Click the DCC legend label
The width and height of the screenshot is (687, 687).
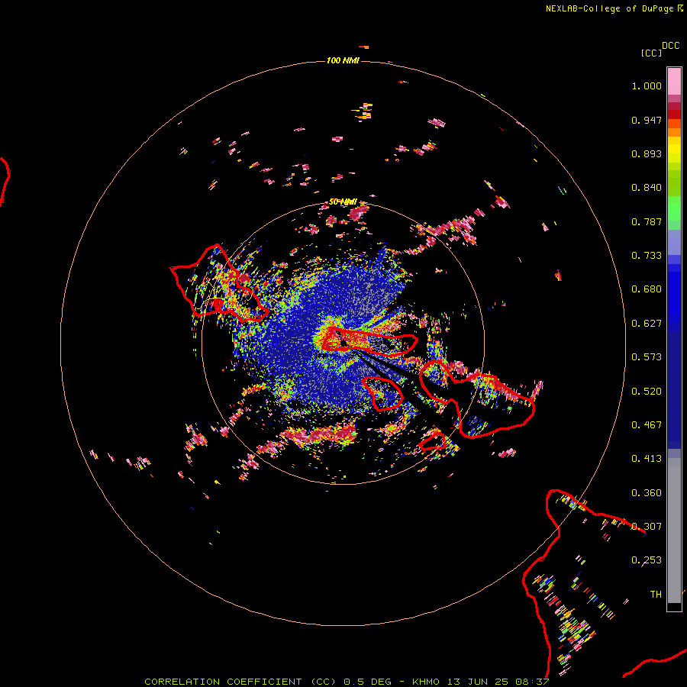coord(671,46)
